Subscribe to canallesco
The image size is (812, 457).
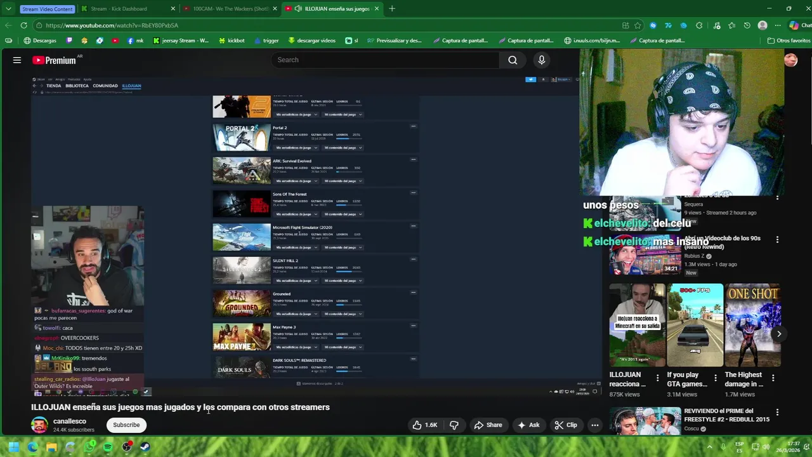click(126, 425)
